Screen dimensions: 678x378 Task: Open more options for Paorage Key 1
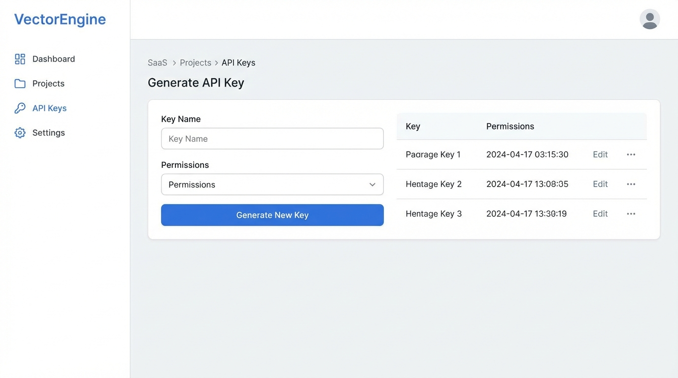(x=631, y=155)
